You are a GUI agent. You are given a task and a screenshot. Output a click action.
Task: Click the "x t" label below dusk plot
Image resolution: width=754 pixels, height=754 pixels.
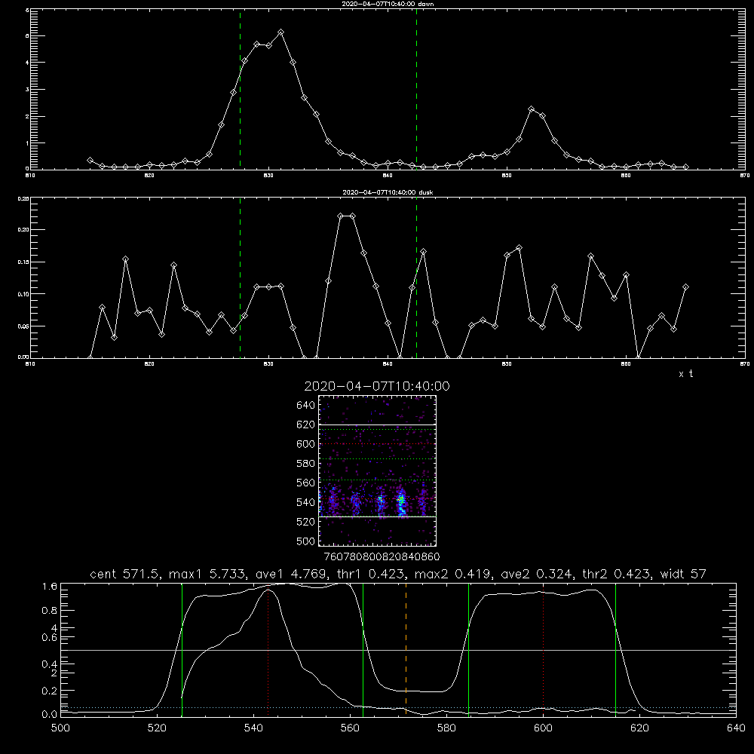[685, 374]
